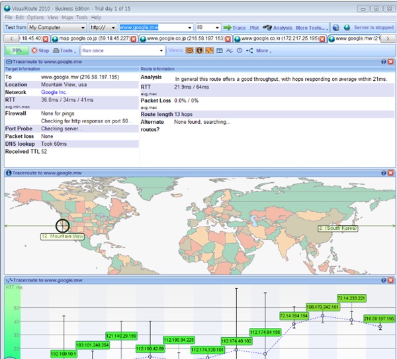The width and height of the screenshot is (397, 359).
Task: Click the '12. Mountain View' map label
Action: coord(62,236)
